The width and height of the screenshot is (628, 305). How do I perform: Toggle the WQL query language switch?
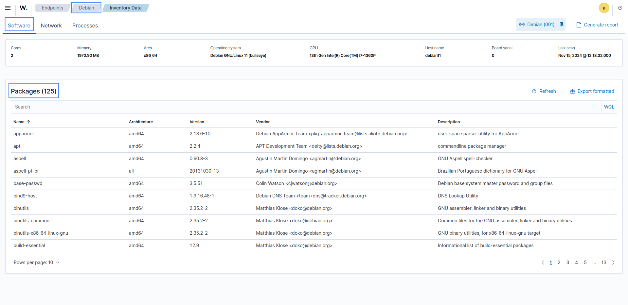[609, 107]
